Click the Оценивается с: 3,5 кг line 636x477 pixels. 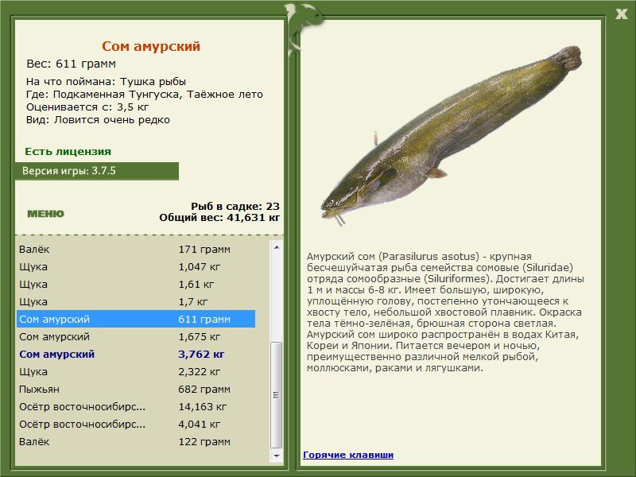click(87, 107)
